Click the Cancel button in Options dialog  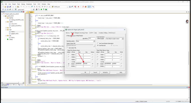click(95, 72)
